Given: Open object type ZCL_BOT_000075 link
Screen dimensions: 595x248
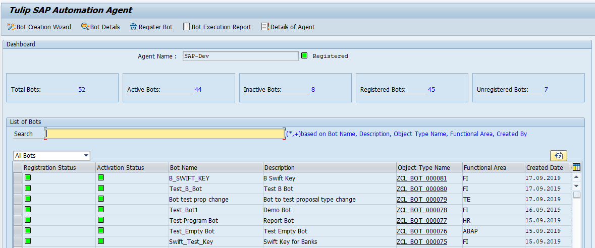Looking at the screenshot, I should (421, 241).
